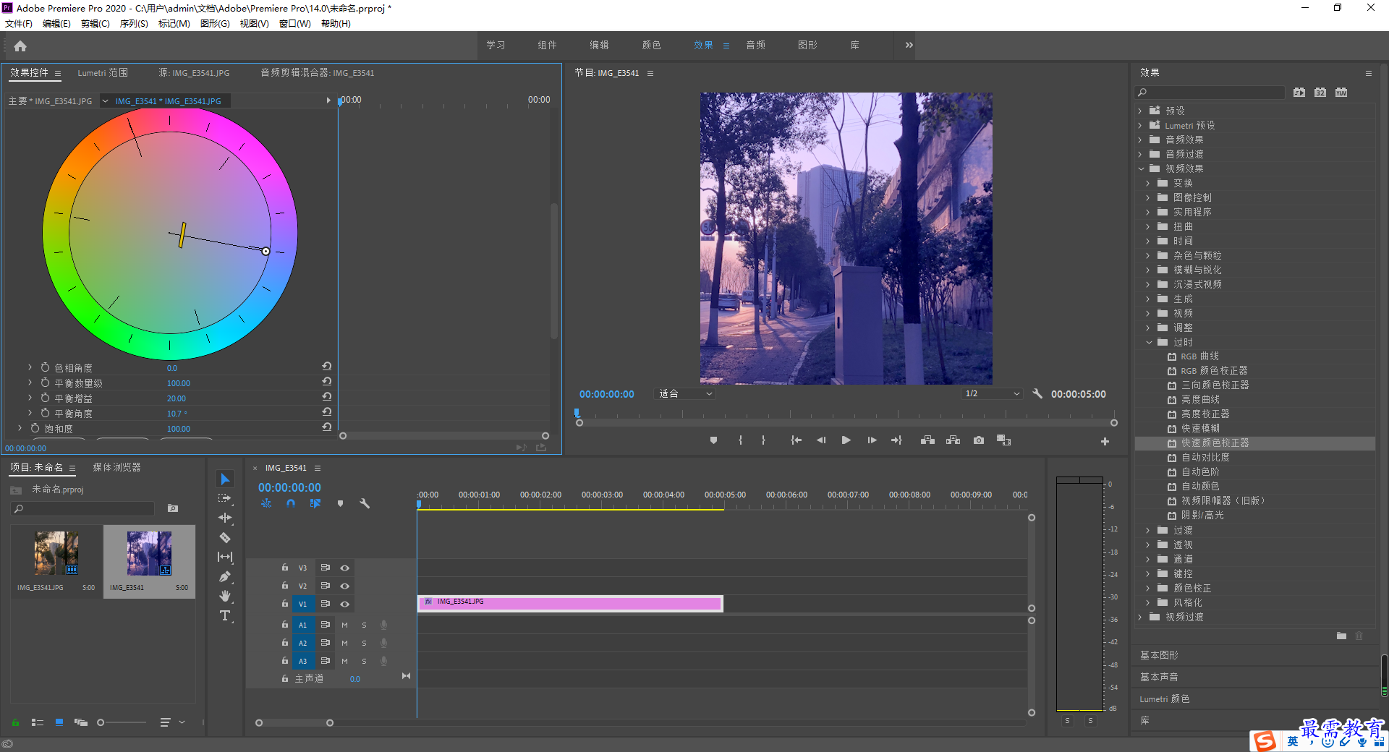Click the Go to Out point icon
1389x752 pixels.
click(896, 440)
